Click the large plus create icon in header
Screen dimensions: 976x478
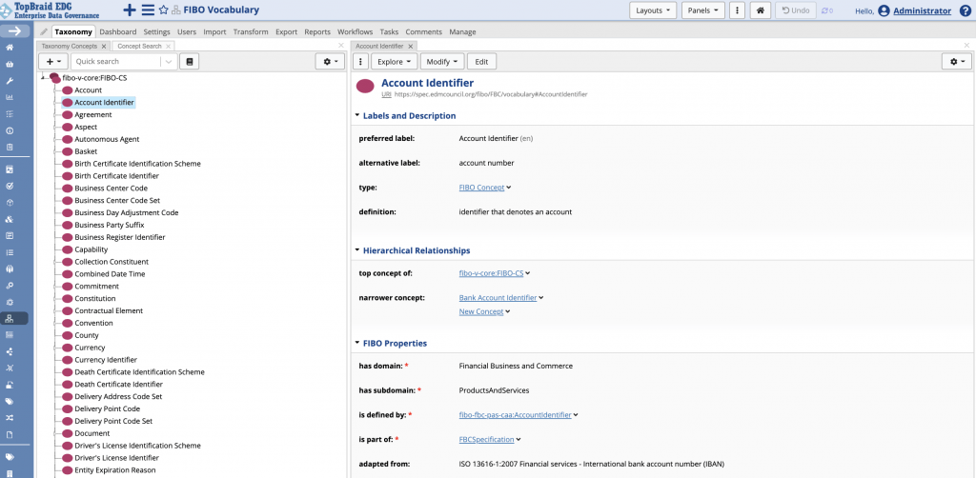[x=130, y=10]
